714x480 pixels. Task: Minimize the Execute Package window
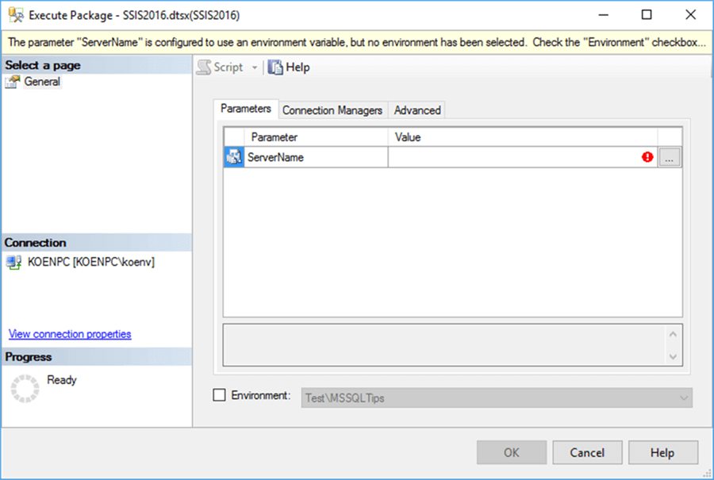coord(604,15)
